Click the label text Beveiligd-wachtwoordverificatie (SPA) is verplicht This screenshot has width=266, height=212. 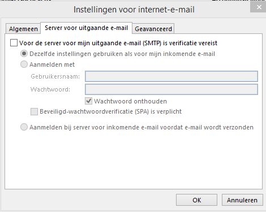[x=110, y=111]
